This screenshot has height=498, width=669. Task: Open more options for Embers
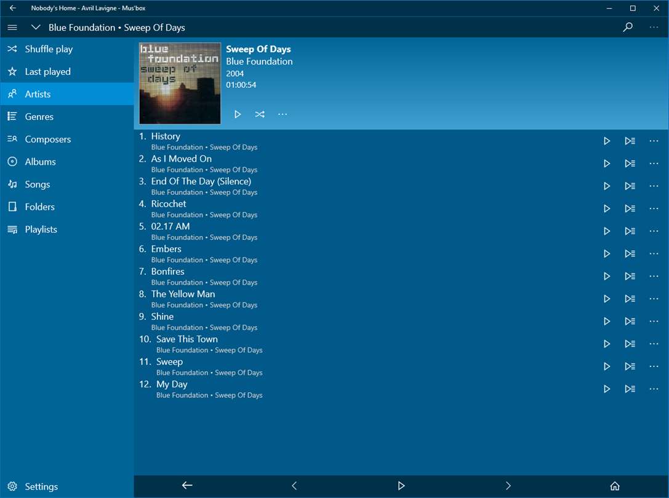[x=654, y=254]
